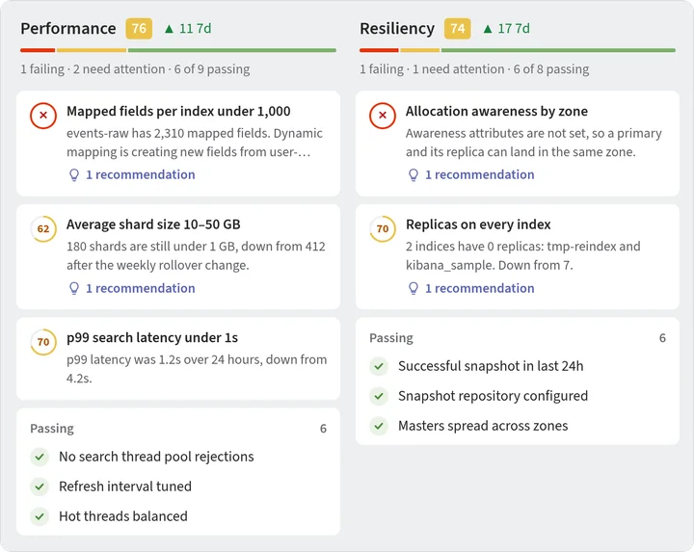Click the check icon for Refresh interval tuned
The width and height of the screenshot is (694, 552).
(40, 486)
